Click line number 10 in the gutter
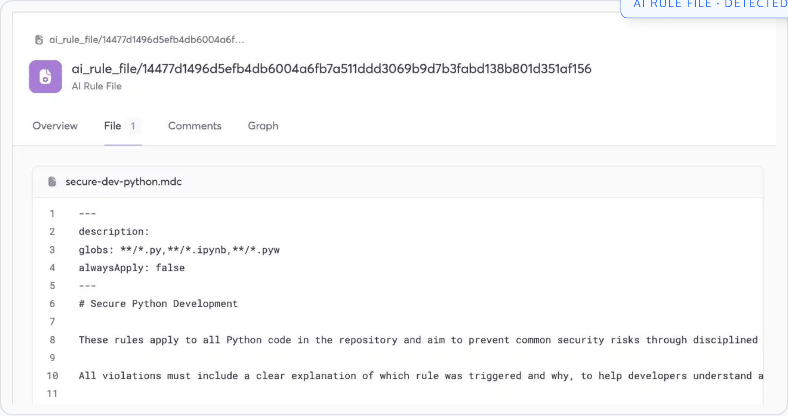Screen dimensions: 788x416 tap(52, 376)
